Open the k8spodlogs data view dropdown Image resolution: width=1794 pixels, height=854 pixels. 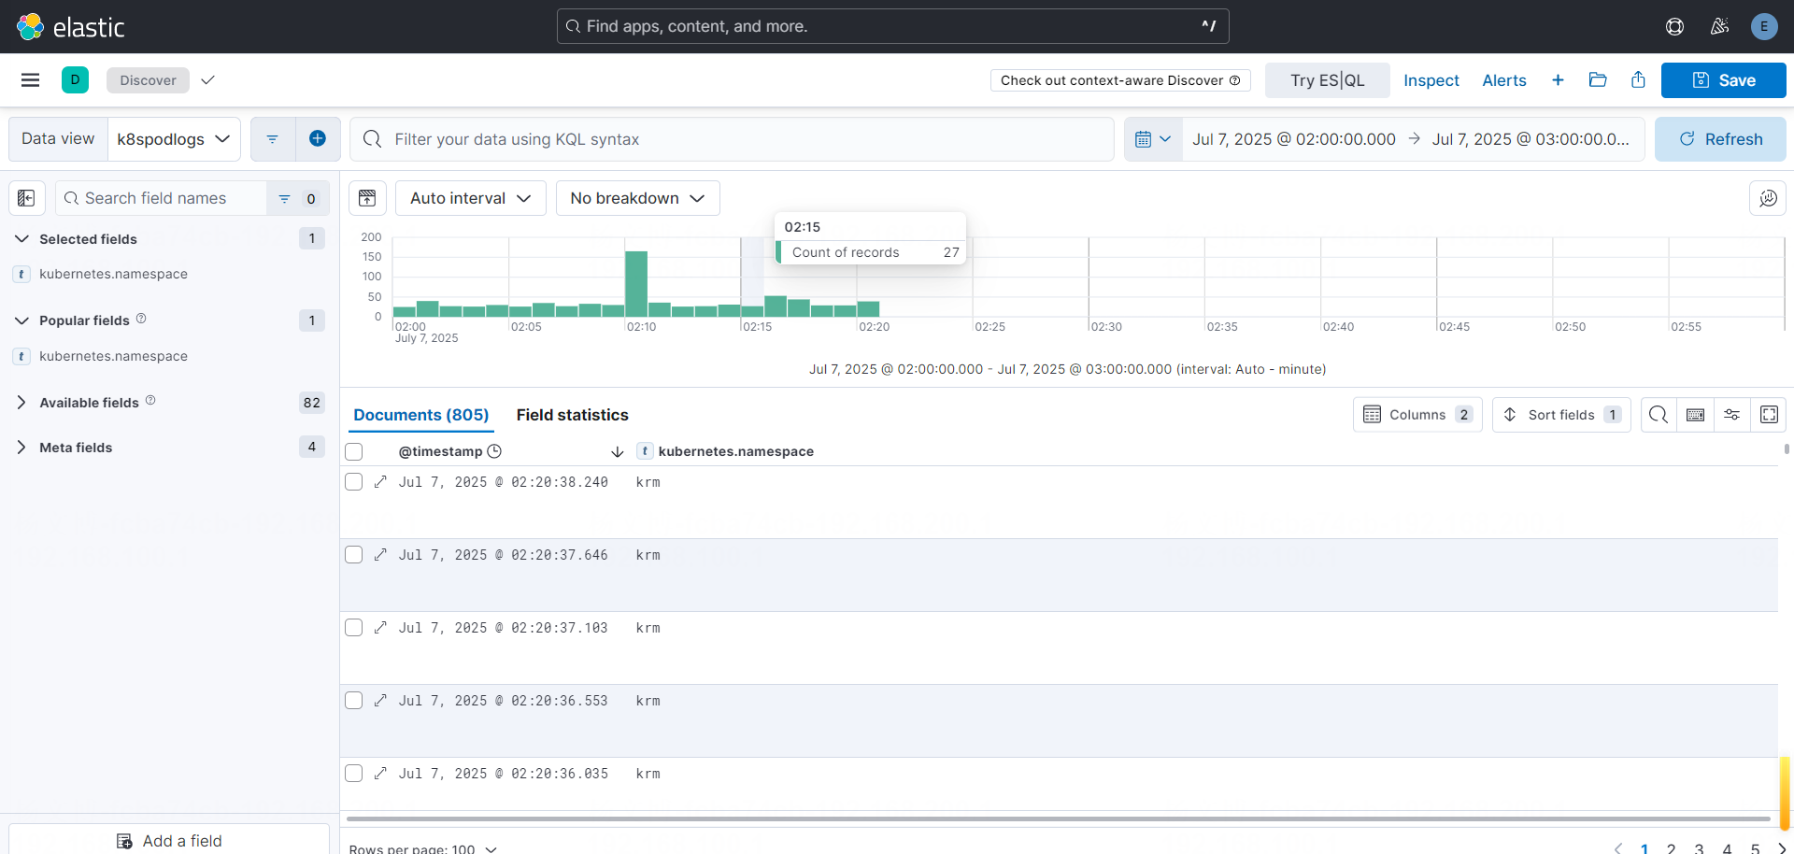pyautogui.click(x=174, y=139)
